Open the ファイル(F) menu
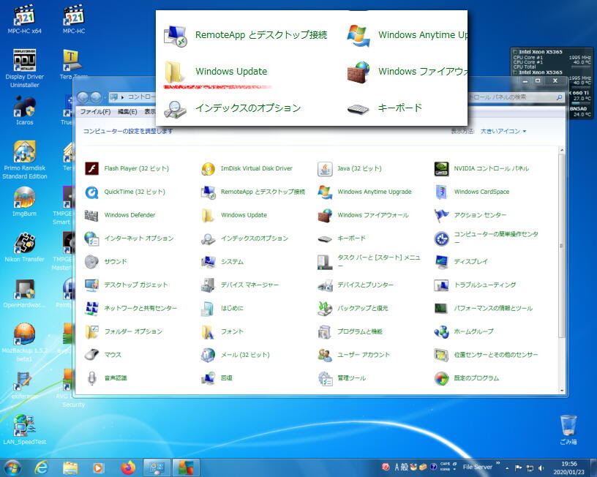This screenshot has height=477, width=597. [95, 111]
